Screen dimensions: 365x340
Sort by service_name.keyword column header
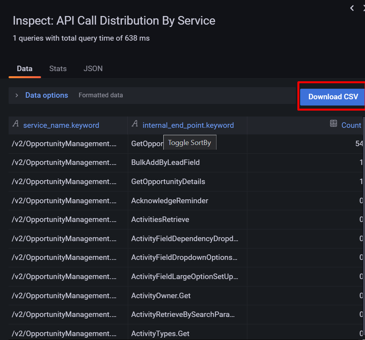pyautogui.click(x=61, y=125)
